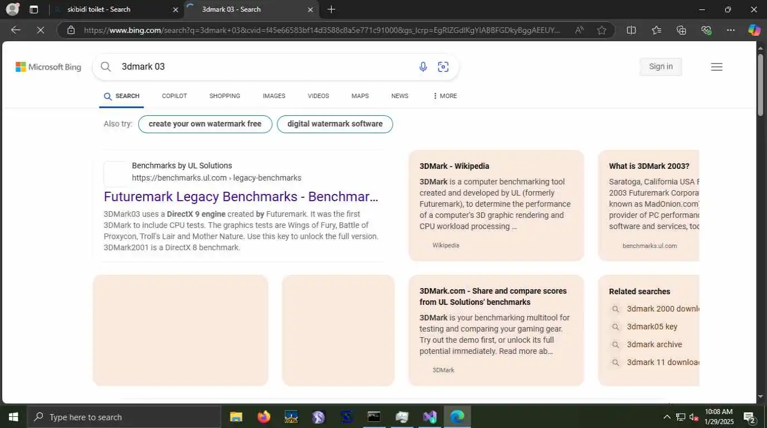Click the Microsoft Bing logo

pos(48,67)
